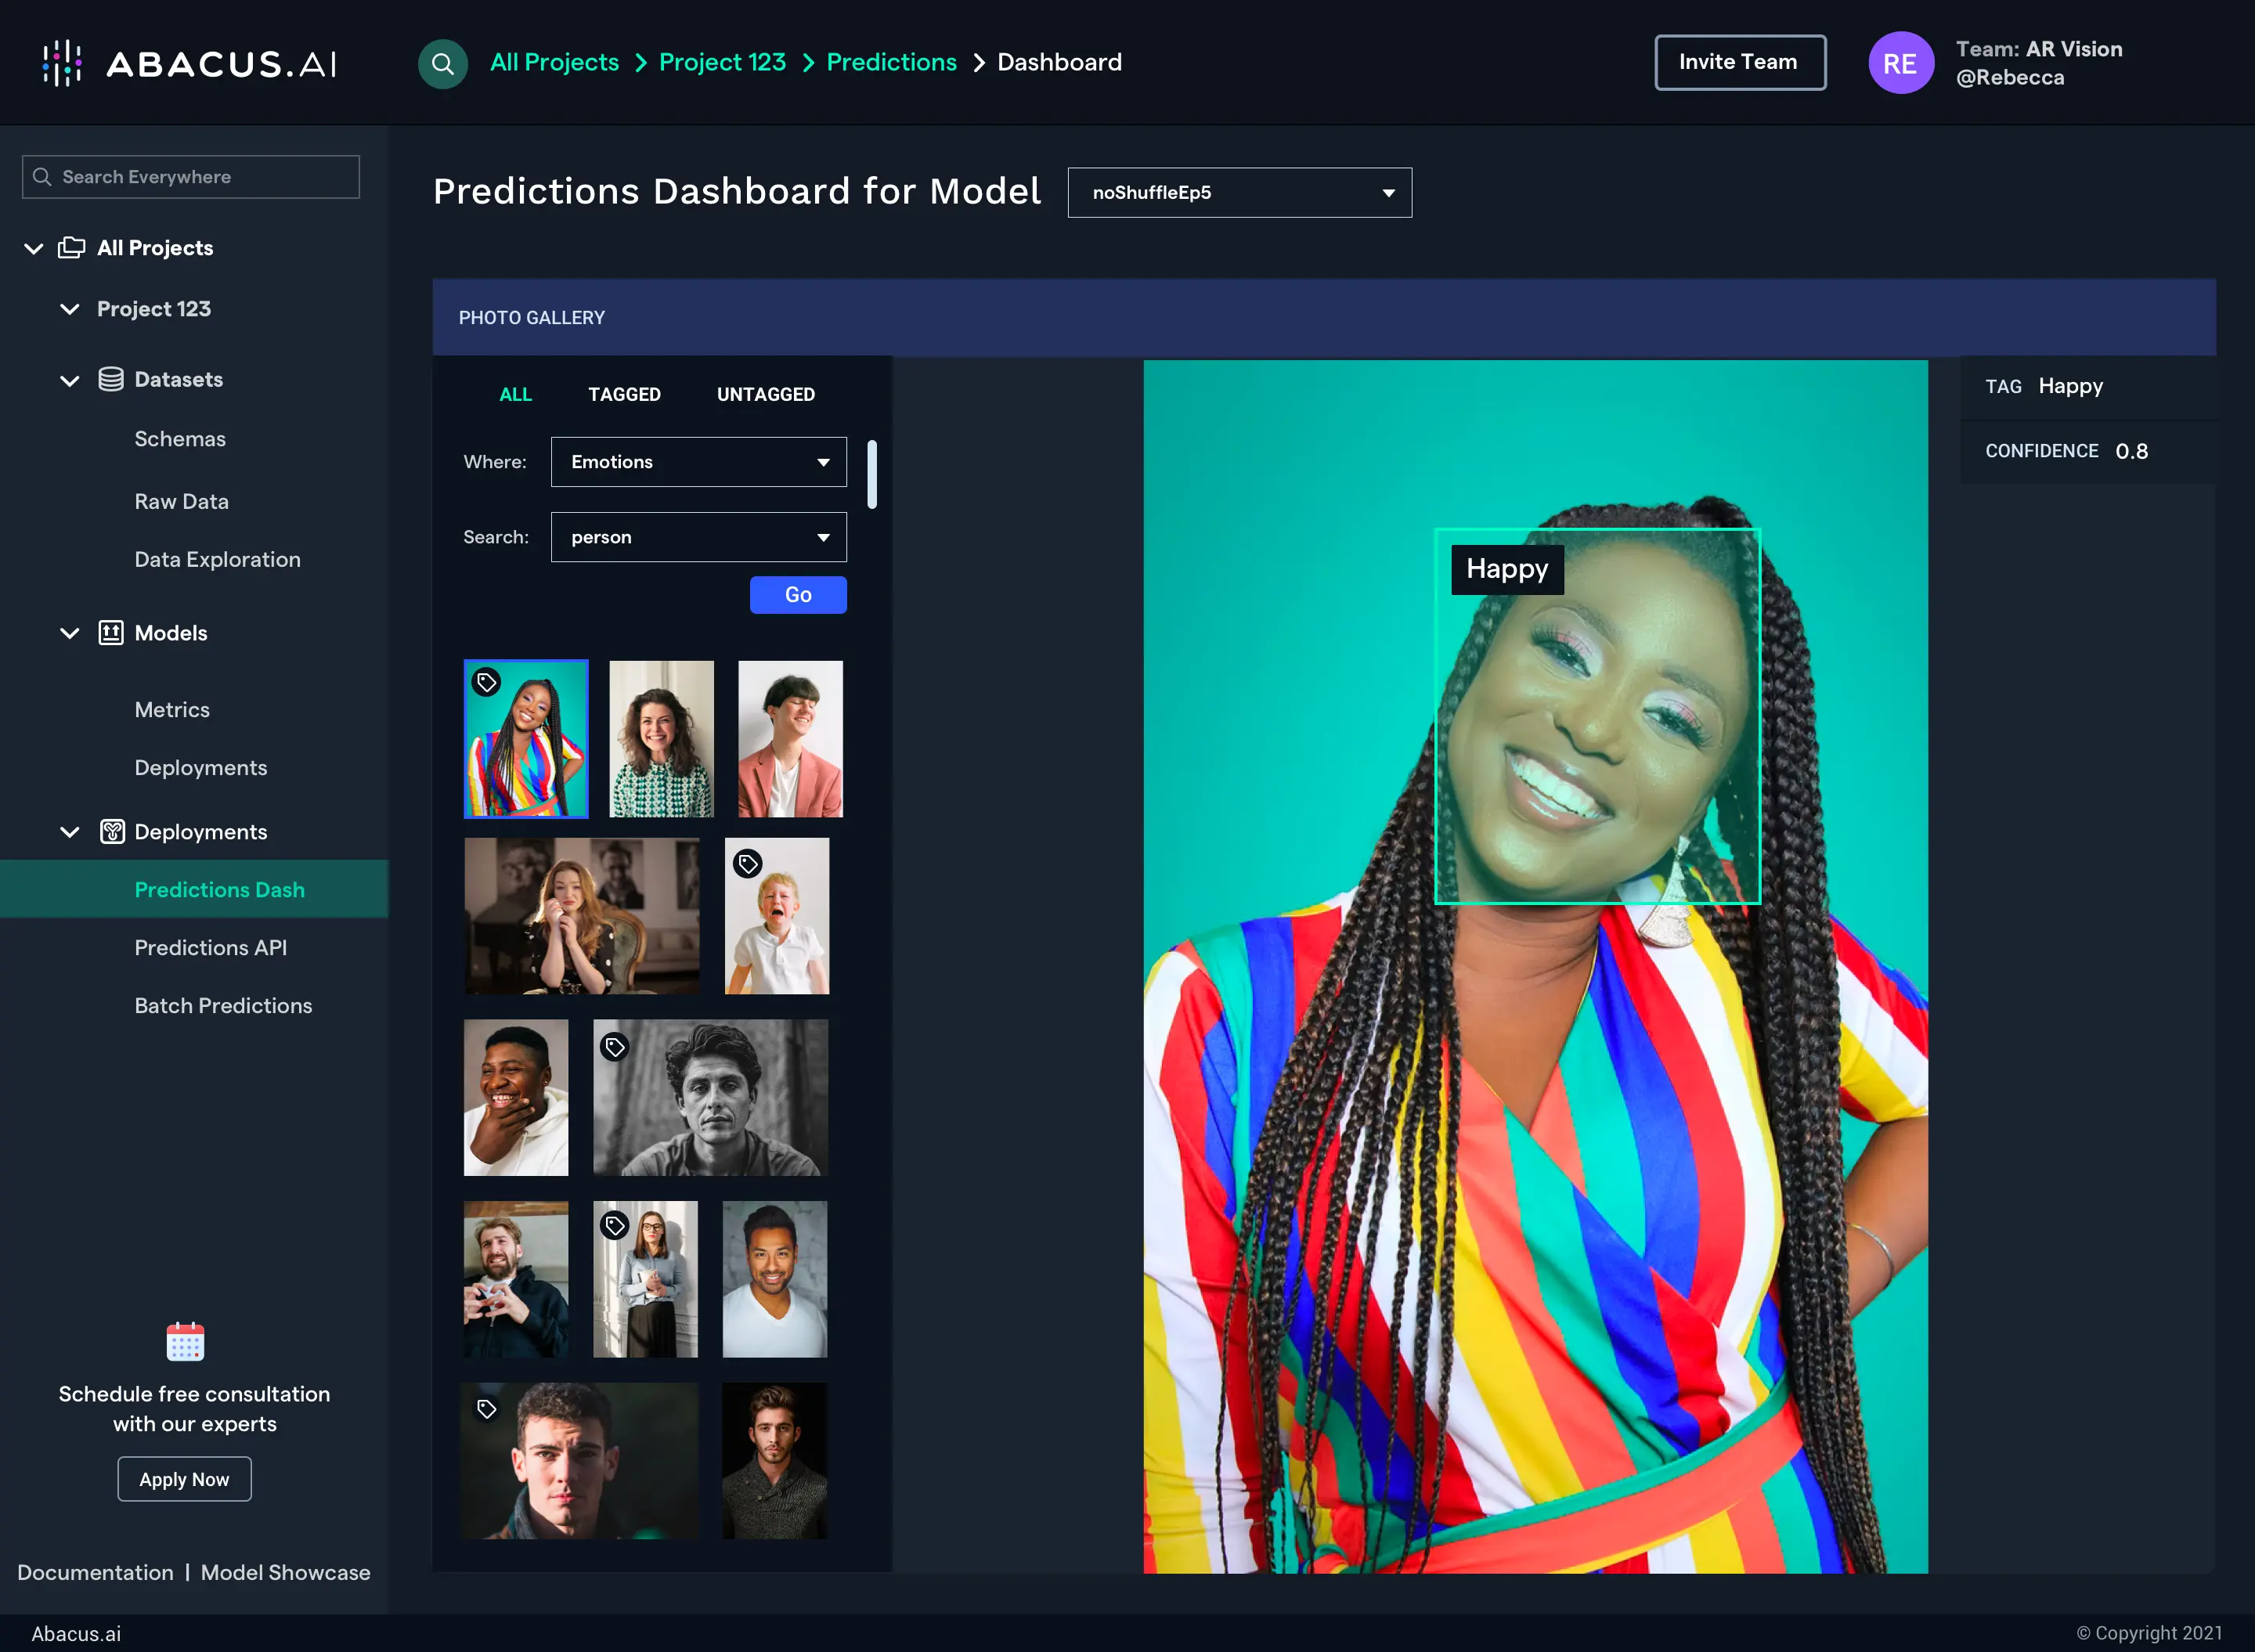Click the Search Everywhere input field

(192, 177)
